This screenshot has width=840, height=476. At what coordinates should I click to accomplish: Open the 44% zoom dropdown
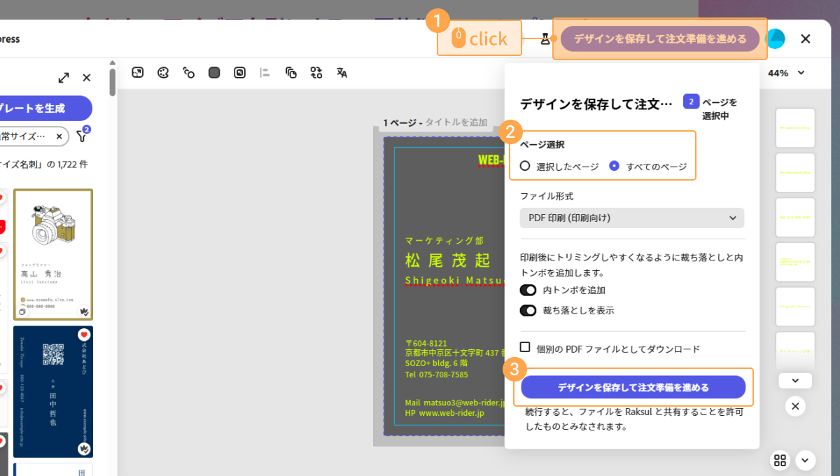point(787,73)
